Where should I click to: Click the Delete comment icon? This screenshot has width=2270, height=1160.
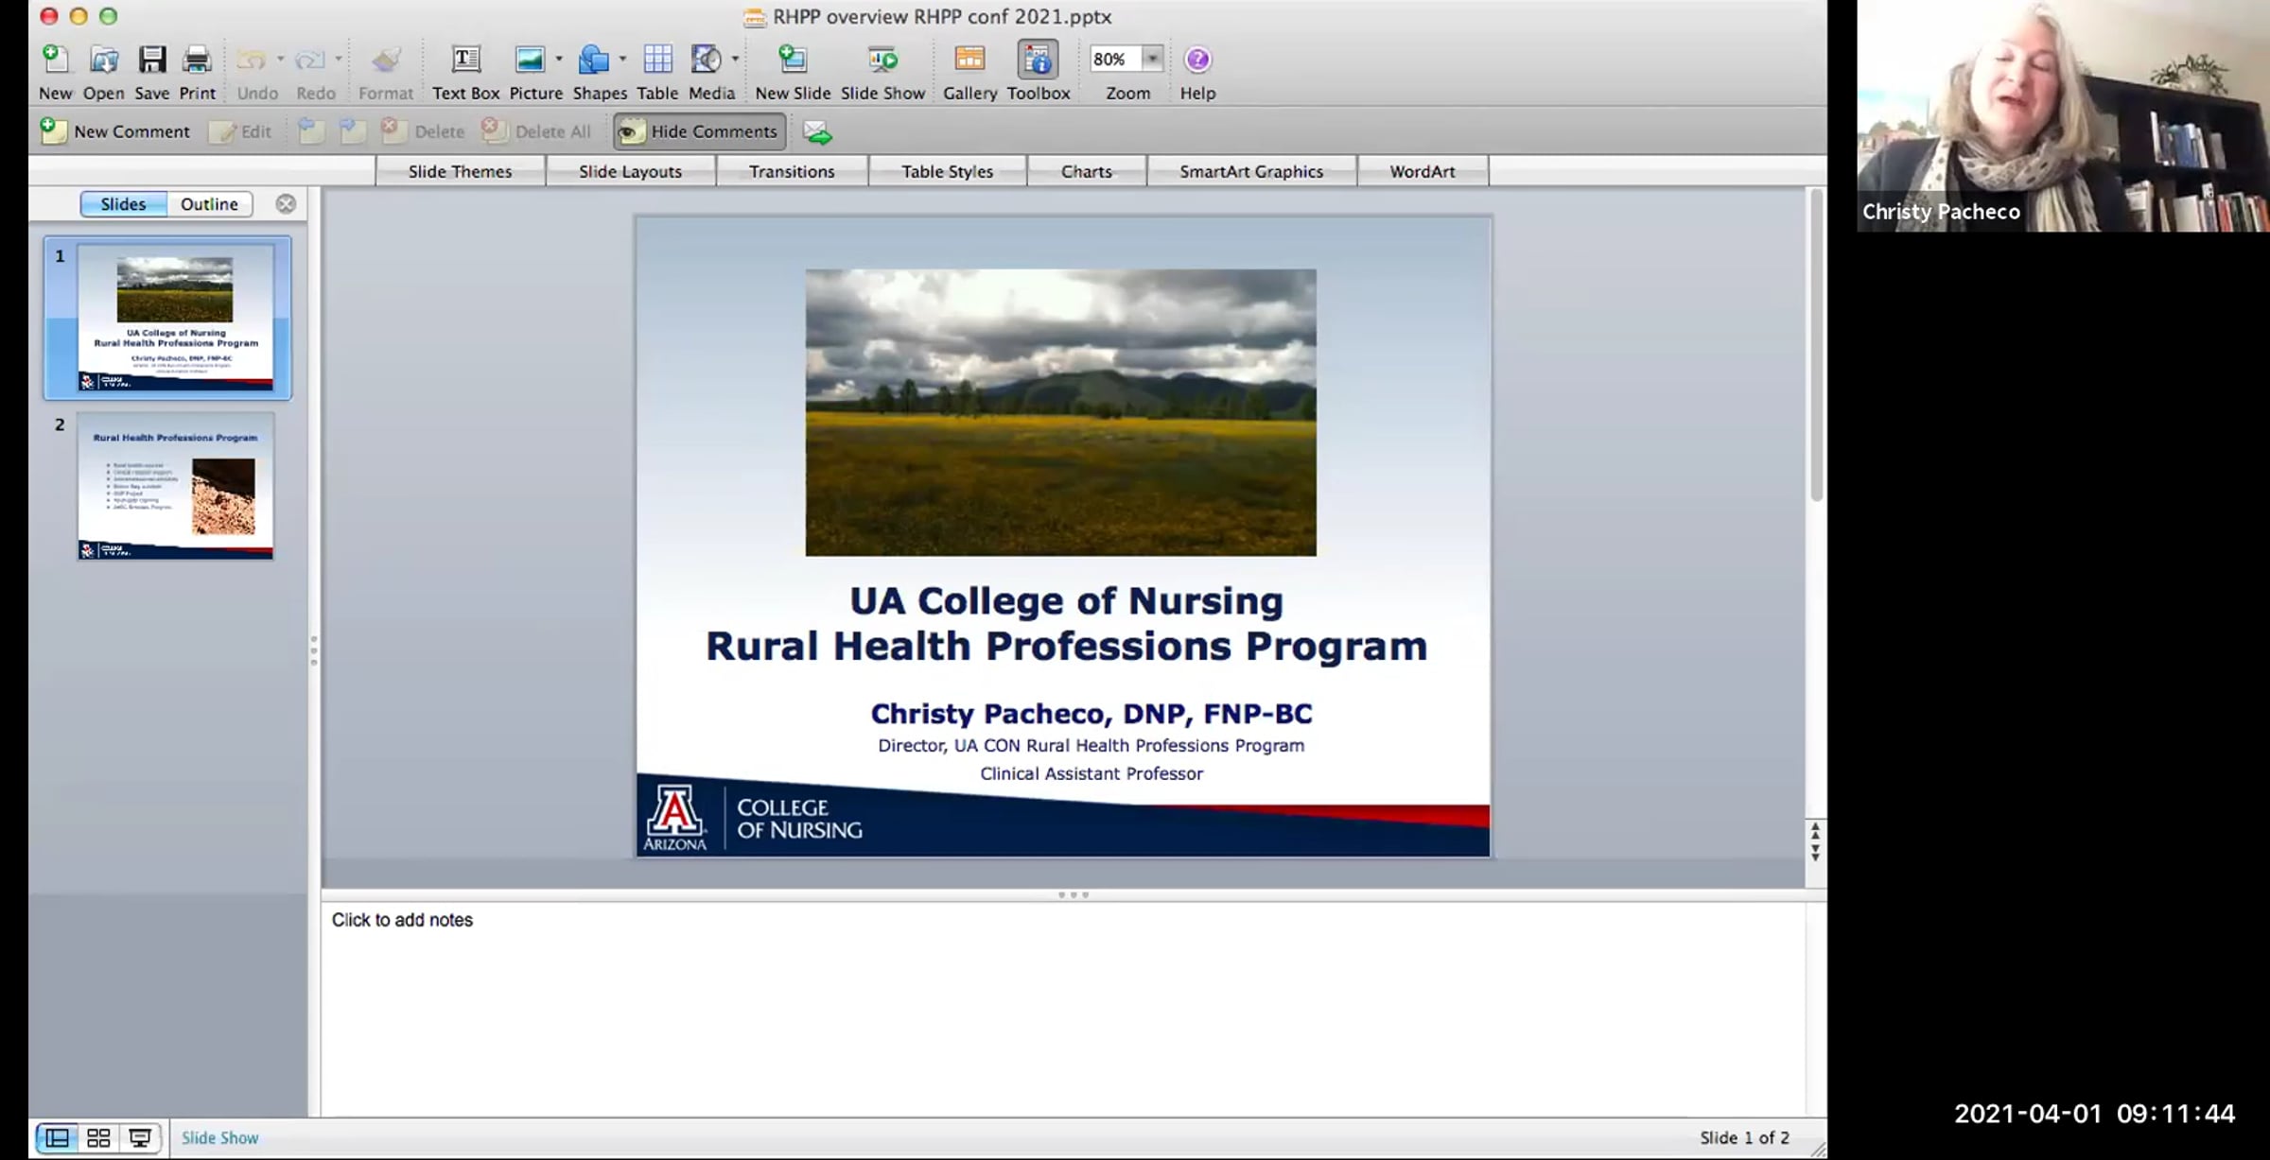coord(394,131)
